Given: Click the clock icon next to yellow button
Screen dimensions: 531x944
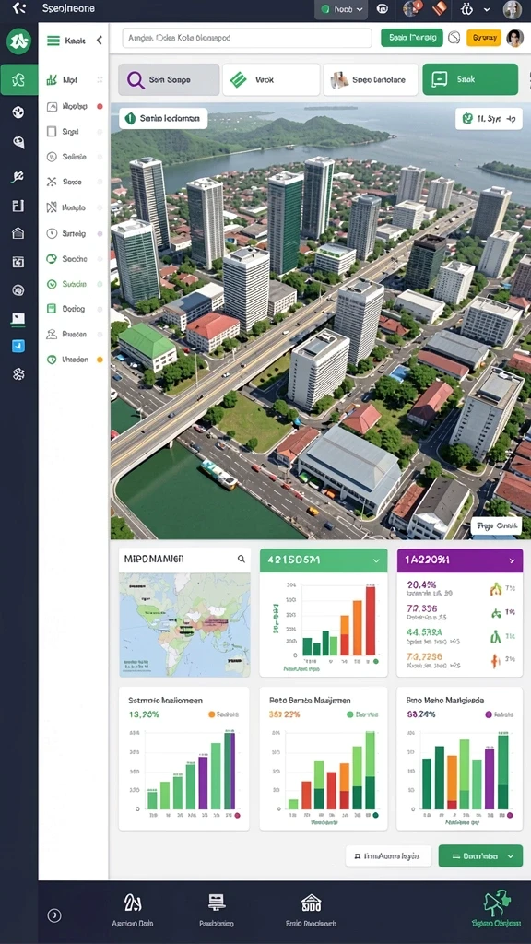Looking at the screenshot, I should tap(454, 38).
